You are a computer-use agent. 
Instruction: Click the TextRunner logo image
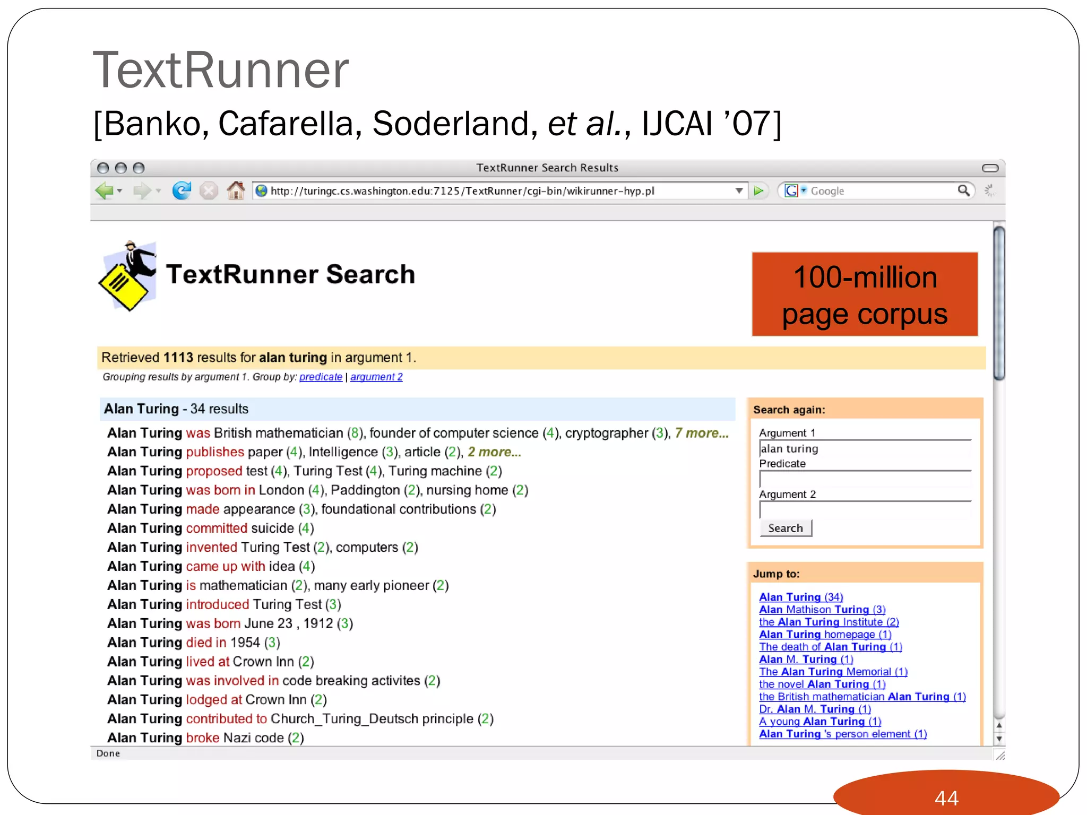(128, 275)
